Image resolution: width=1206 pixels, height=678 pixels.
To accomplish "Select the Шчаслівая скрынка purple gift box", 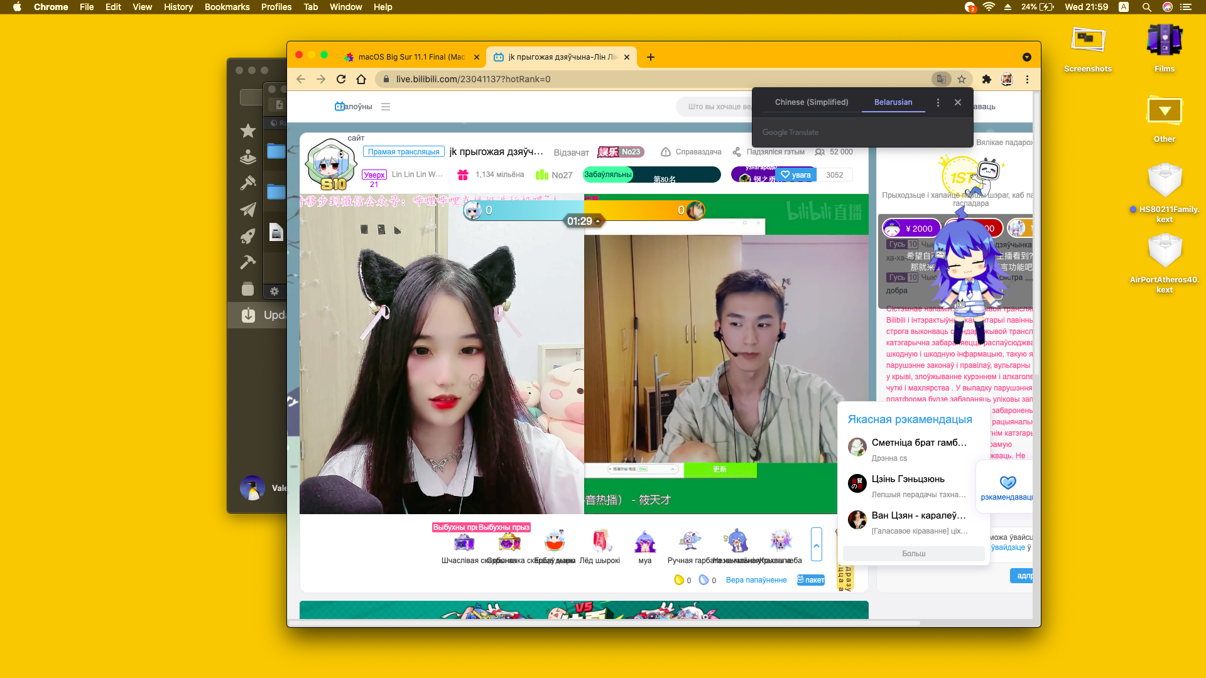I will (x=464, y=542).
